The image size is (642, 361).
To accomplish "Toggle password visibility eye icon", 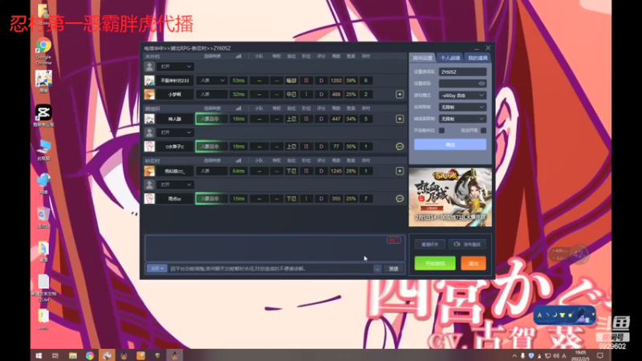I will click(x=482, y=83).
